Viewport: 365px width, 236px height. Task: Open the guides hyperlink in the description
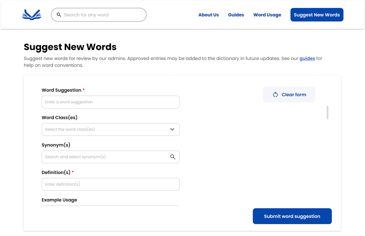[307, 58]
